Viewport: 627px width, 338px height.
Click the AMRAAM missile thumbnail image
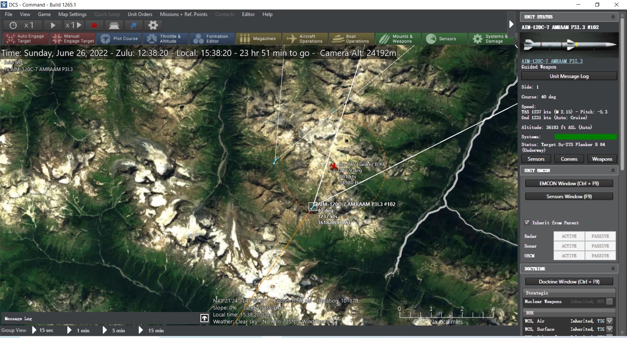(x=570, y=45)
